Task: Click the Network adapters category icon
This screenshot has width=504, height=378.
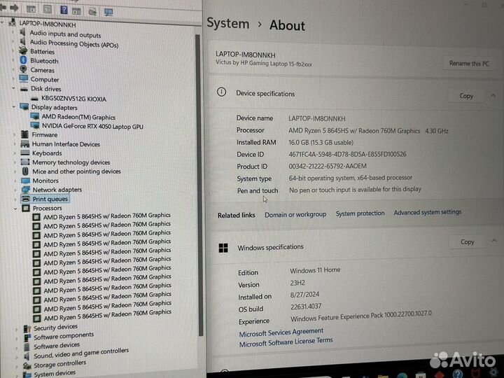Action: [26, 190]
